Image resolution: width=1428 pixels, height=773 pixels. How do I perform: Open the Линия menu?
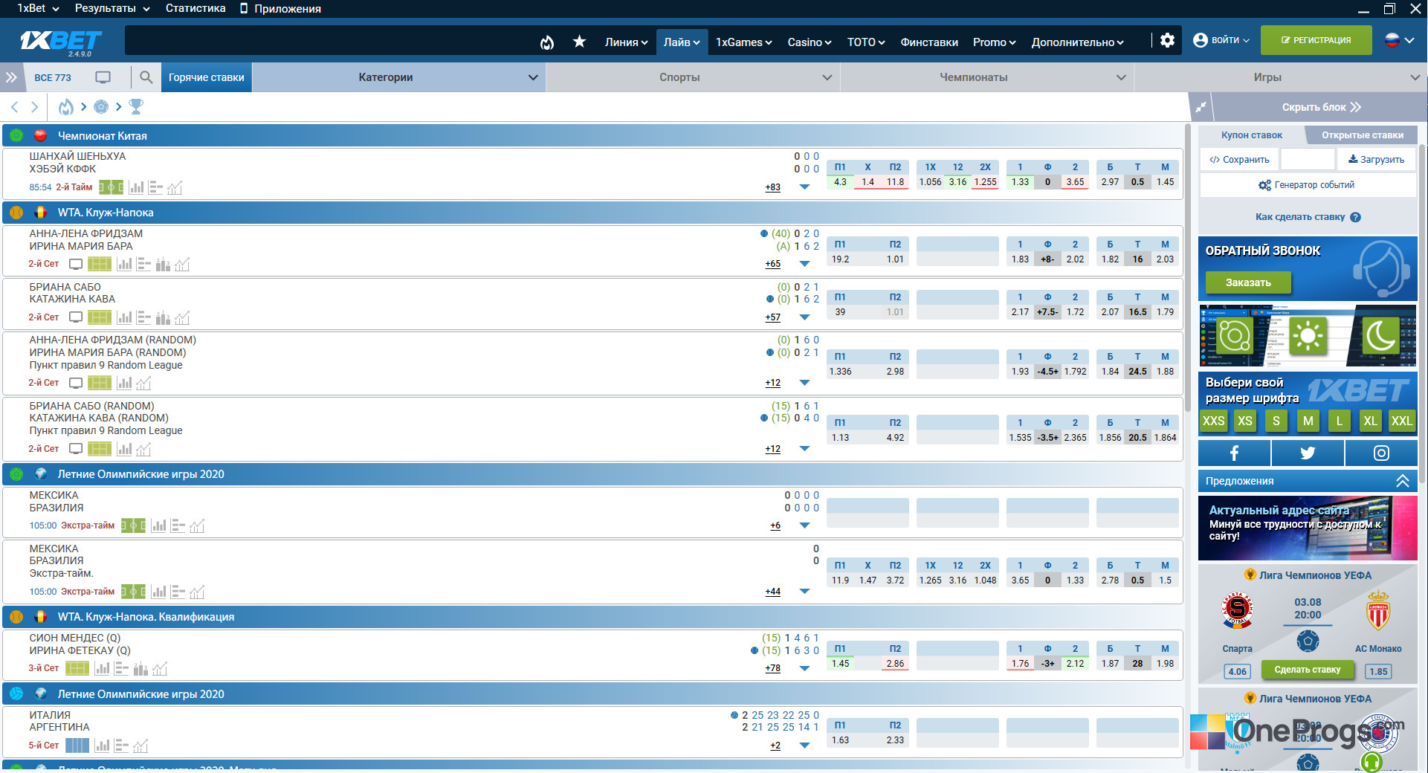pyautogui.click(x=626, y=42)
